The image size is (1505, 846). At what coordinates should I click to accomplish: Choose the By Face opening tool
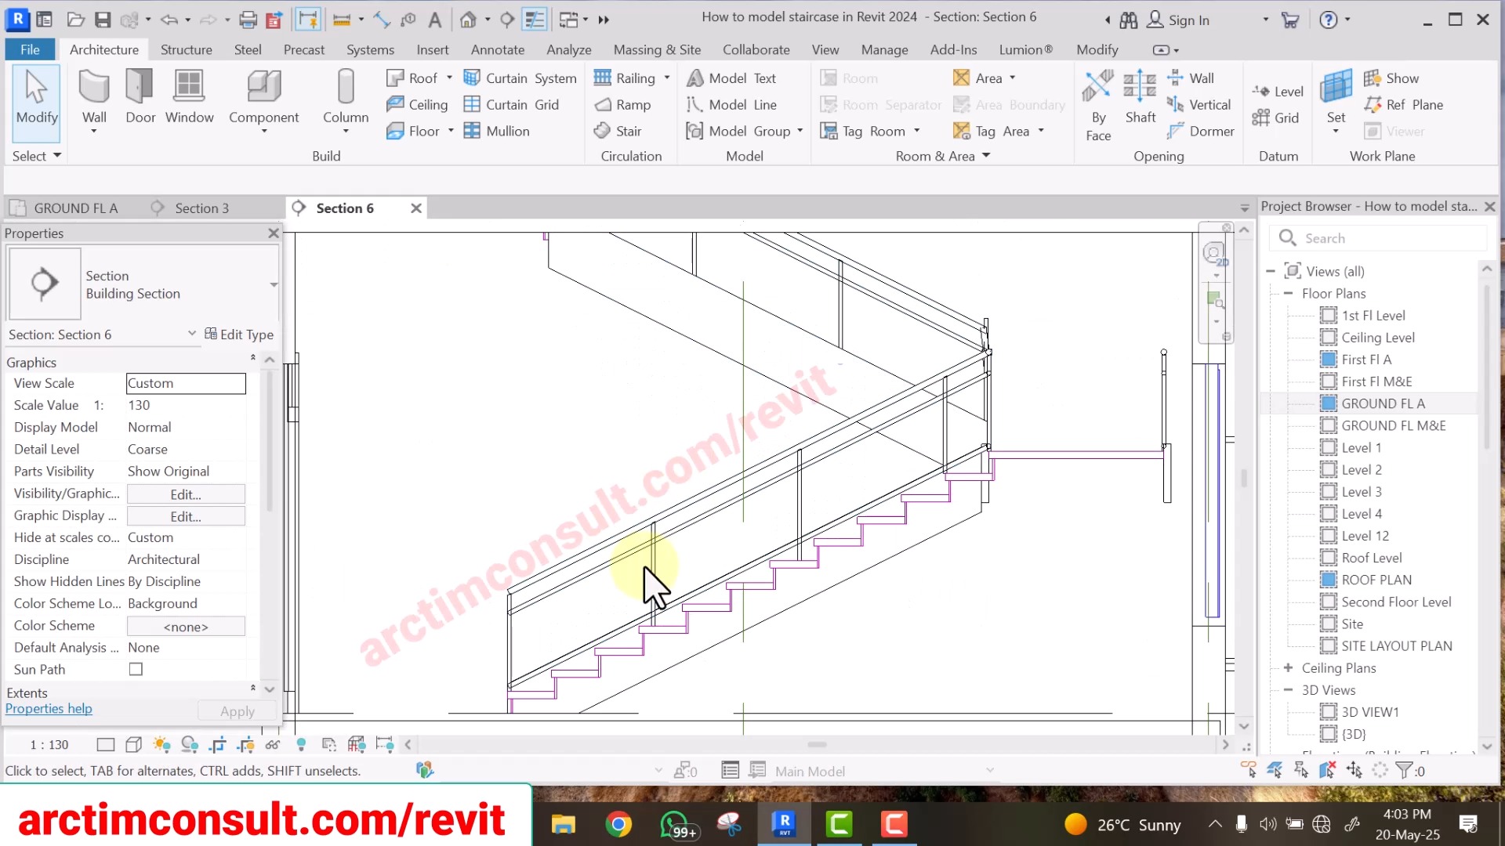1098,105
